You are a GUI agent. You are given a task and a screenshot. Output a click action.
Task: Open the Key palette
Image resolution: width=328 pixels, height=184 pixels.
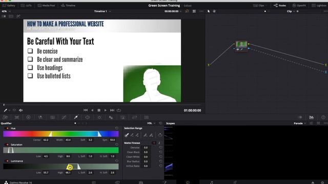123,118
